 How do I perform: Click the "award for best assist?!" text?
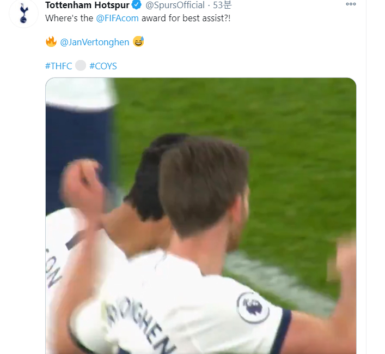[184, 17]
